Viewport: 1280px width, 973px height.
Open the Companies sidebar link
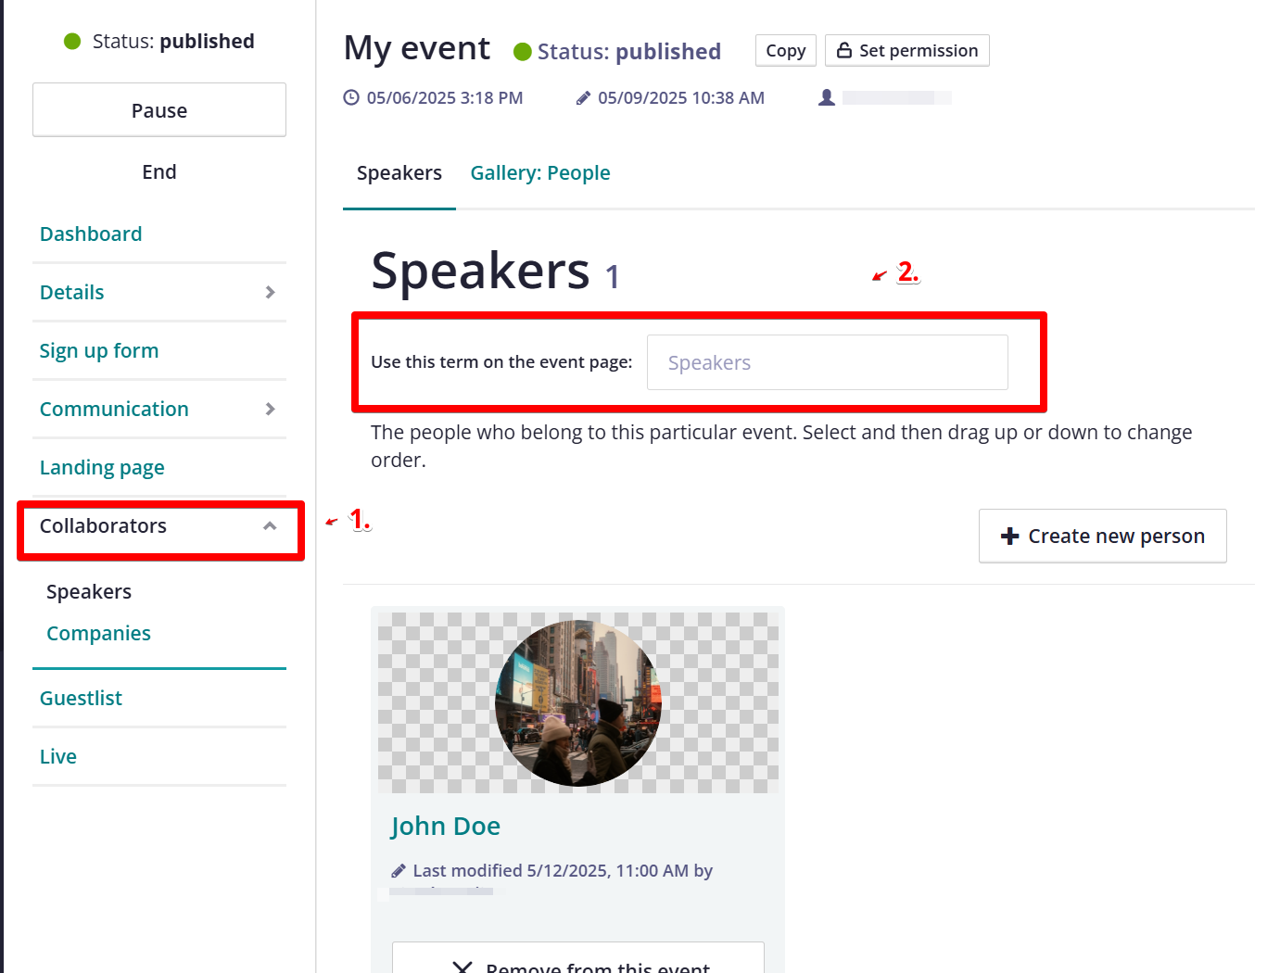[98, 633]
